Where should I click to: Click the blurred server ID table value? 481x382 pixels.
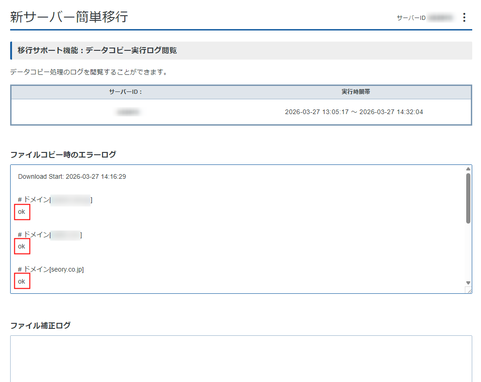[128, 112]
